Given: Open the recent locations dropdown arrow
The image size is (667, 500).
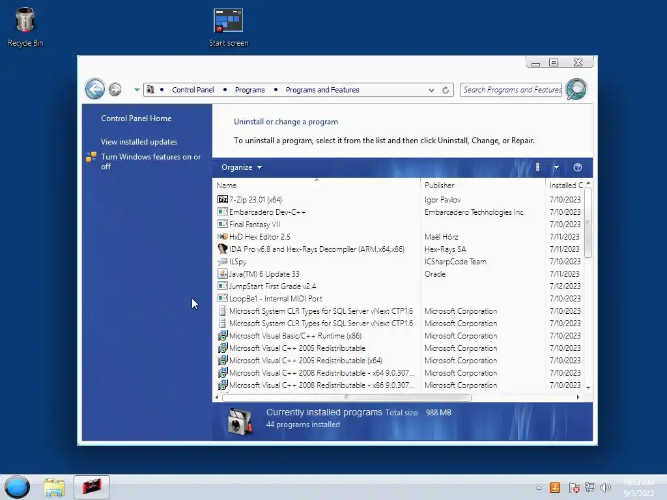Looking at the screenshot, I should click(x=137, y=90).
